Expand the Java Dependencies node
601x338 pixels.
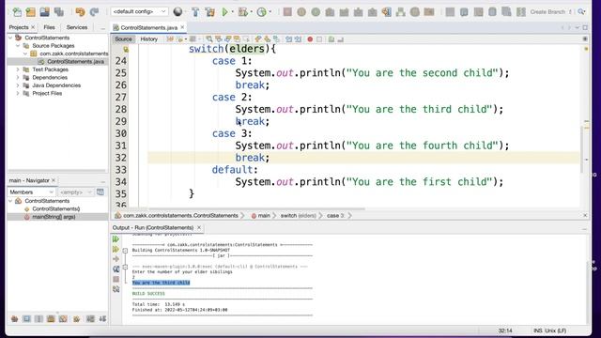click(x=18, y=85)
